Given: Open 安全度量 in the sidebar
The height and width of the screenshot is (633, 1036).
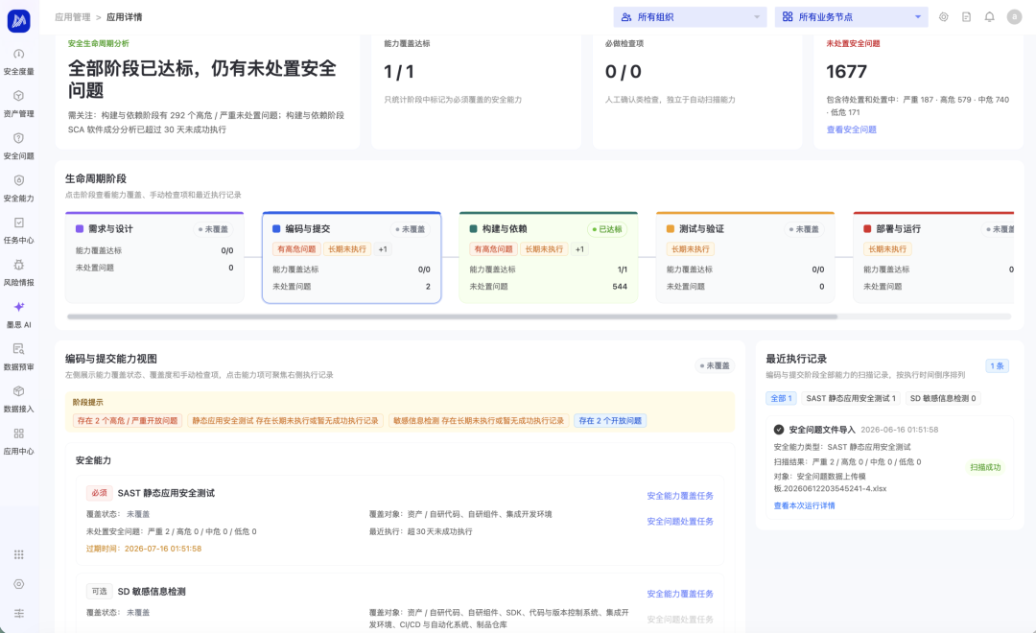Looking at the screenshot, I should [x=18, y=60].
